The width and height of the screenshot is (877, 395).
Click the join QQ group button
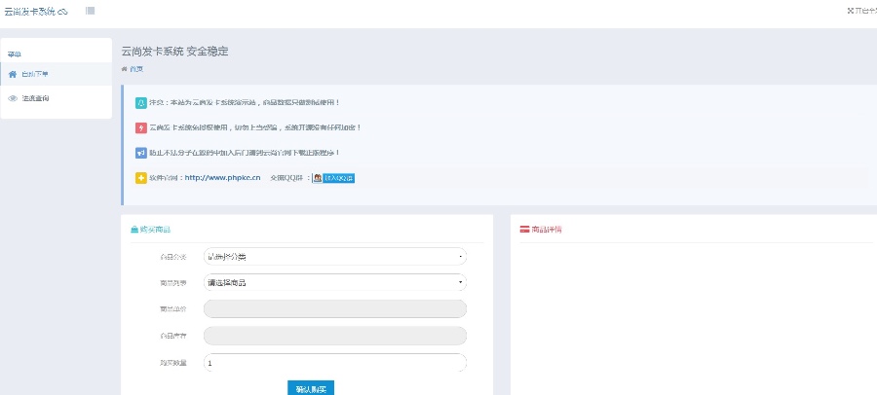coord(333,178)
